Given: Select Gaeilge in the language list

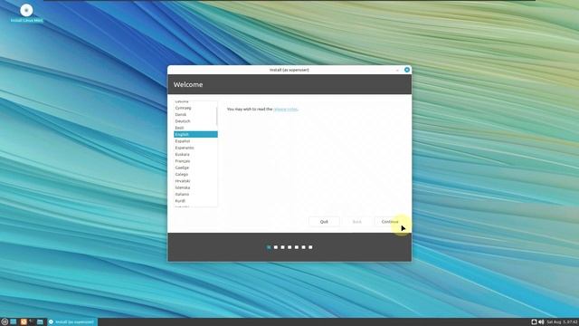Looking at the screenshot, I should pyautogui.click(x=195, y=168).
